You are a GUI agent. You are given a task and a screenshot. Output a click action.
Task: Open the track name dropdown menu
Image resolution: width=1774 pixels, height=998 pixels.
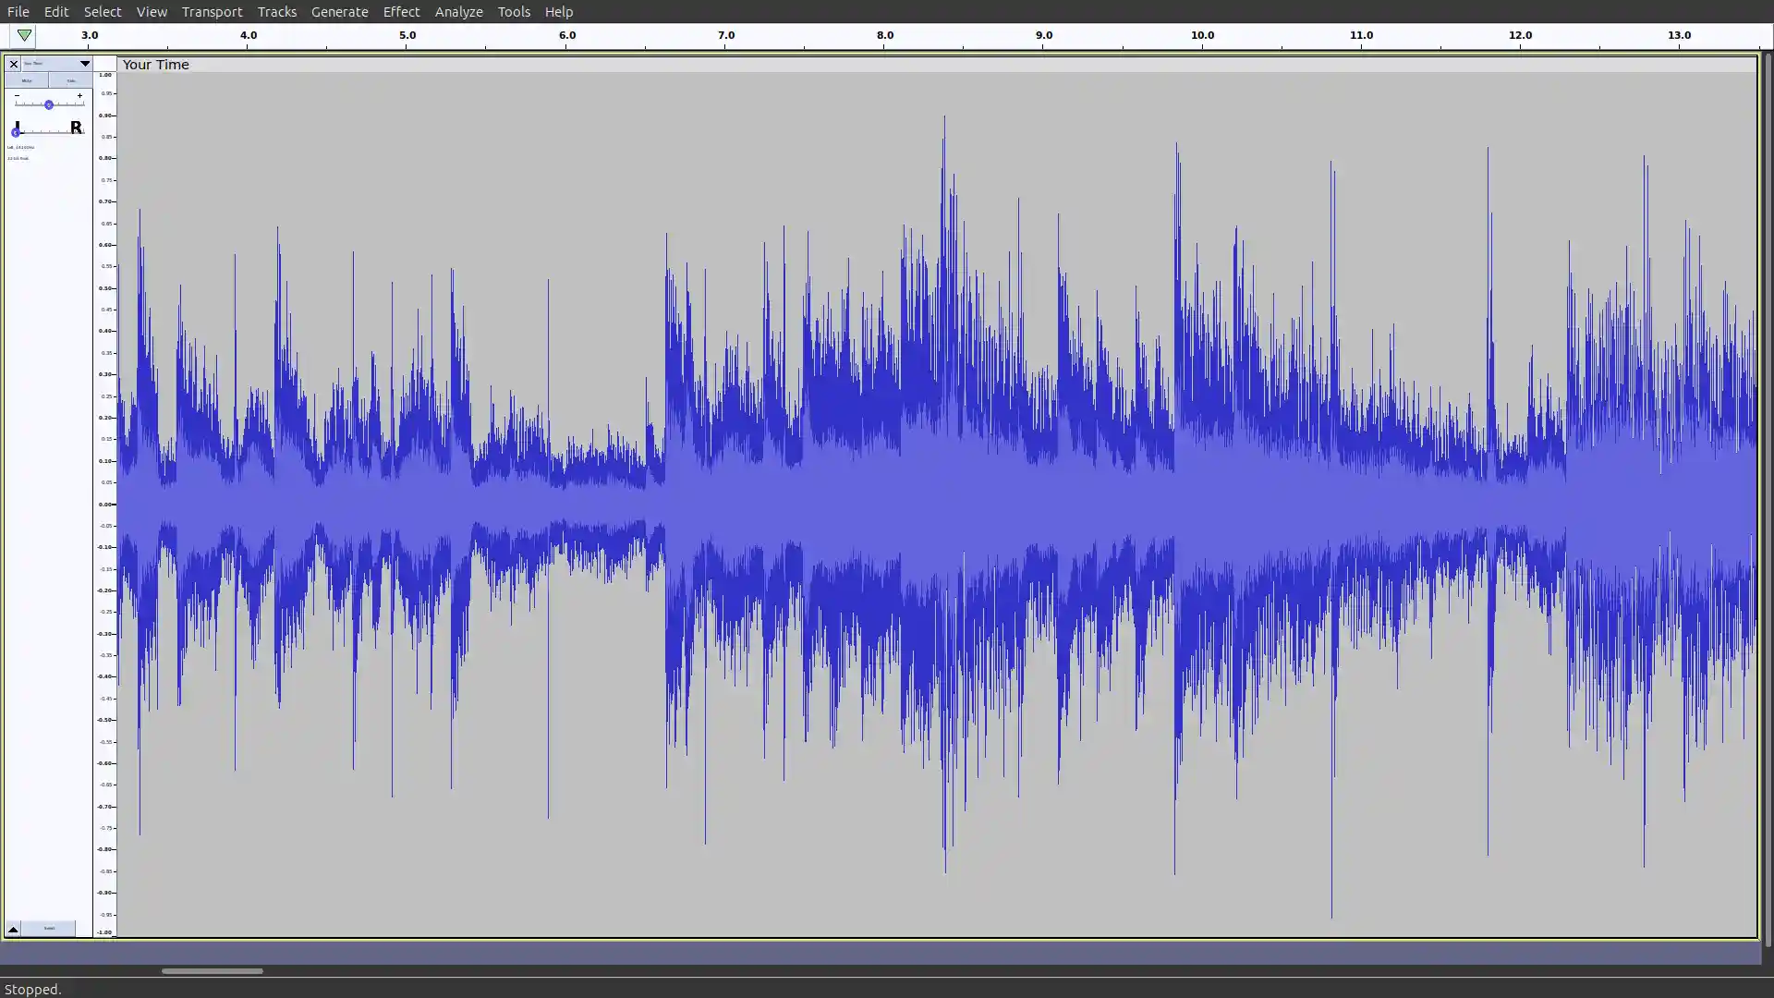pos(84,65)
